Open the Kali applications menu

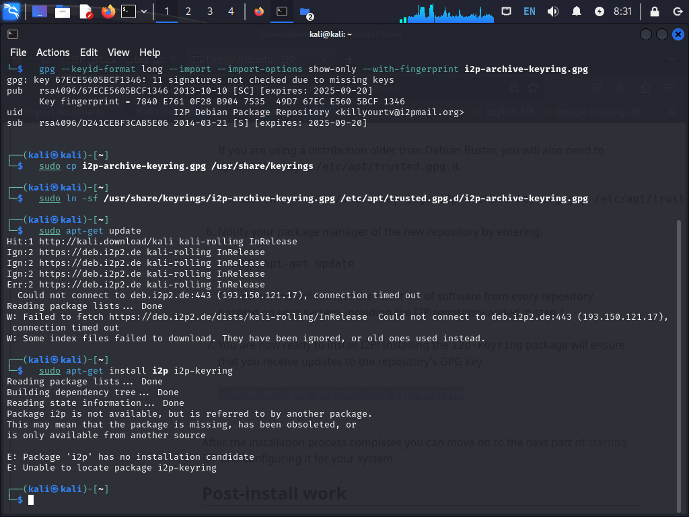11,11
